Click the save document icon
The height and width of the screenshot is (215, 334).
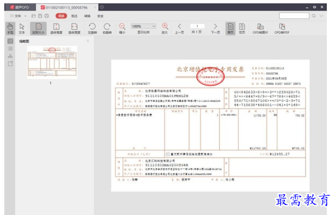point(40,16)
